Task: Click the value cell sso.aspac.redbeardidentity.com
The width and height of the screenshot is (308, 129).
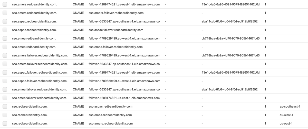Action: (x=110, y=107)
